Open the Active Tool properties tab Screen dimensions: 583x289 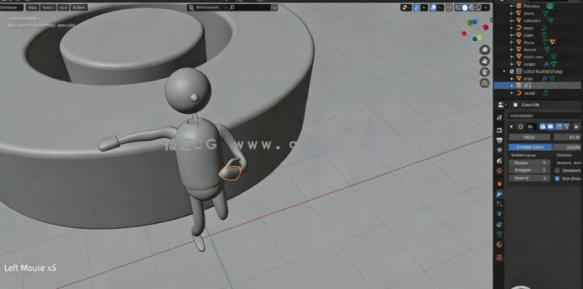pos(499,118)
